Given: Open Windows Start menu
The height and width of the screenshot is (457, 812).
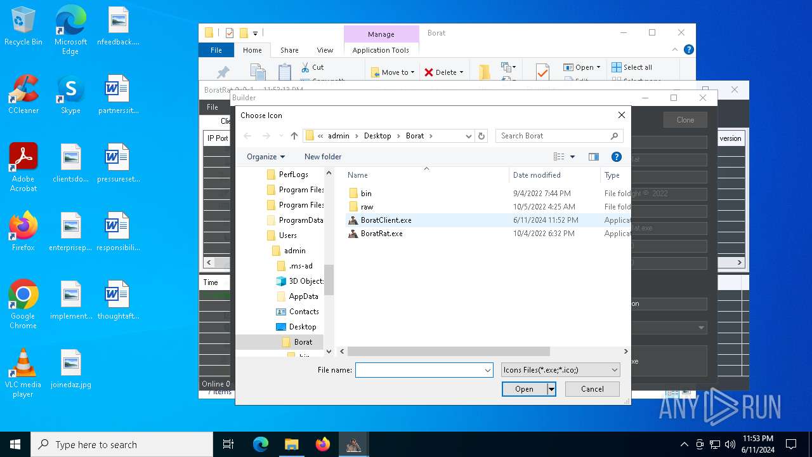Looking at the screenshot, I should pyautogui.click(x=15, y=444).
